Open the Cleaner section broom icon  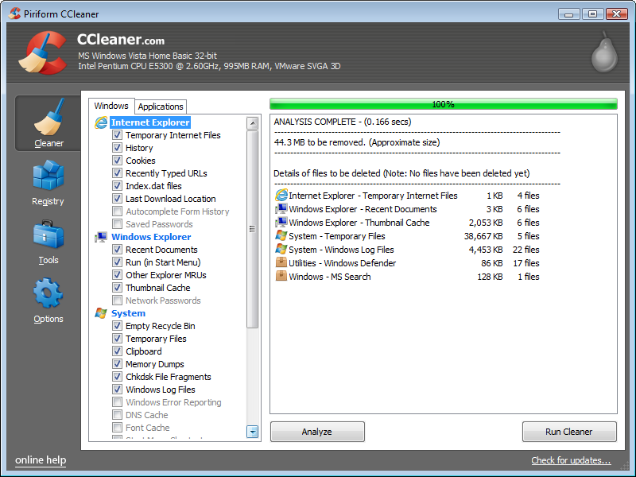click(x=49, y=117)
